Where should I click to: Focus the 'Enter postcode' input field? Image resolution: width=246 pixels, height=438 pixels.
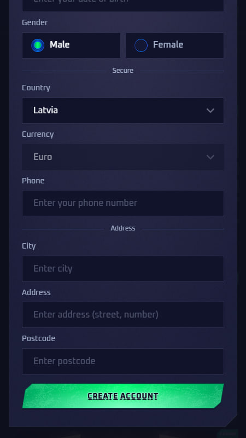coord(123,361)
